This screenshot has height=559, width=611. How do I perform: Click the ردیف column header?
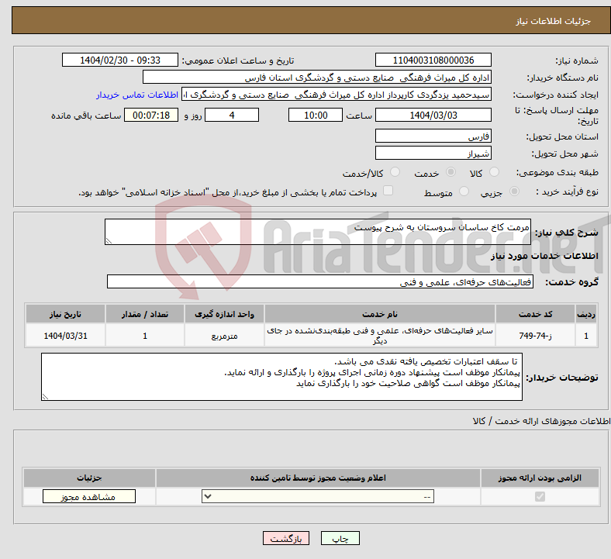tap(586, 314)
